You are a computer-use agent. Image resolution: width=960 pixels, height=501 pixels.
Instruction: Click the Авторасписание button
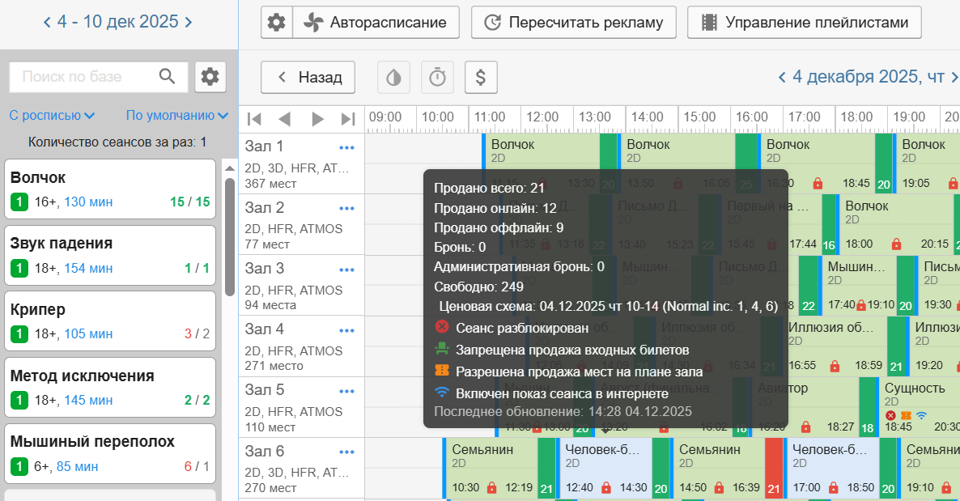[x=376, y=23]
